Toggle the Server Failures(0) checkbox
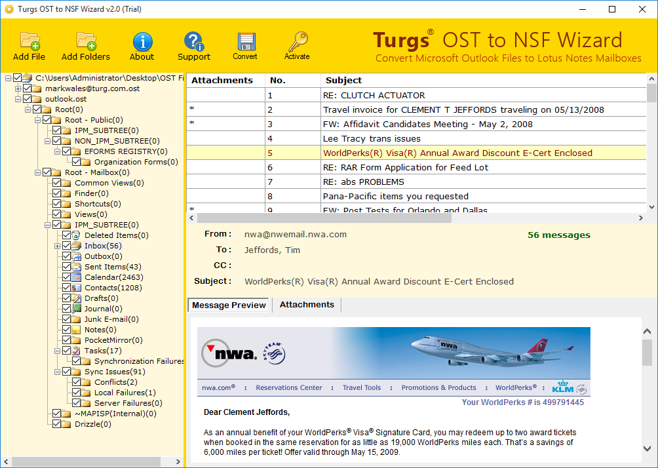The height and width of the screenshot is (468, 658). (x=77, y=403)
